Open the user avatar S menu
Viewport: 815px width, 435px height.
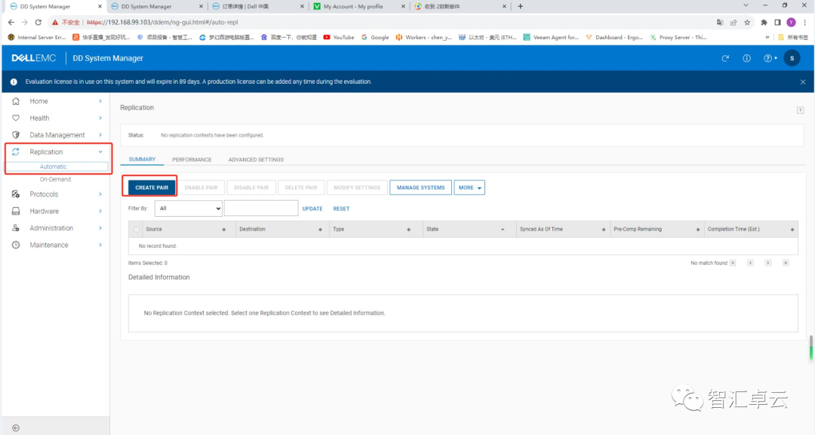(x=792, y=58)
